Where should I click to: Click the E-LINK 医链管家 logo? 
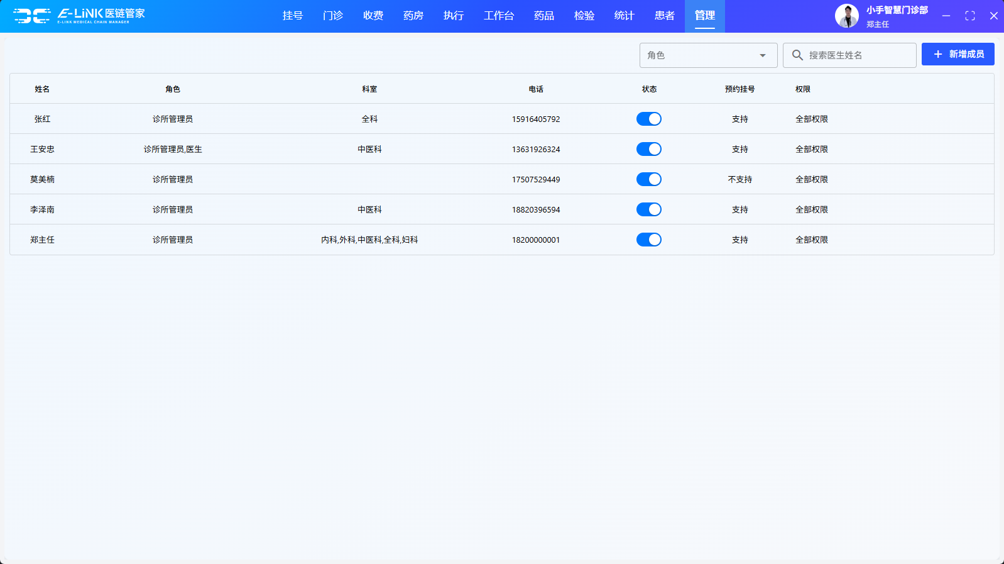click(79, 16)
